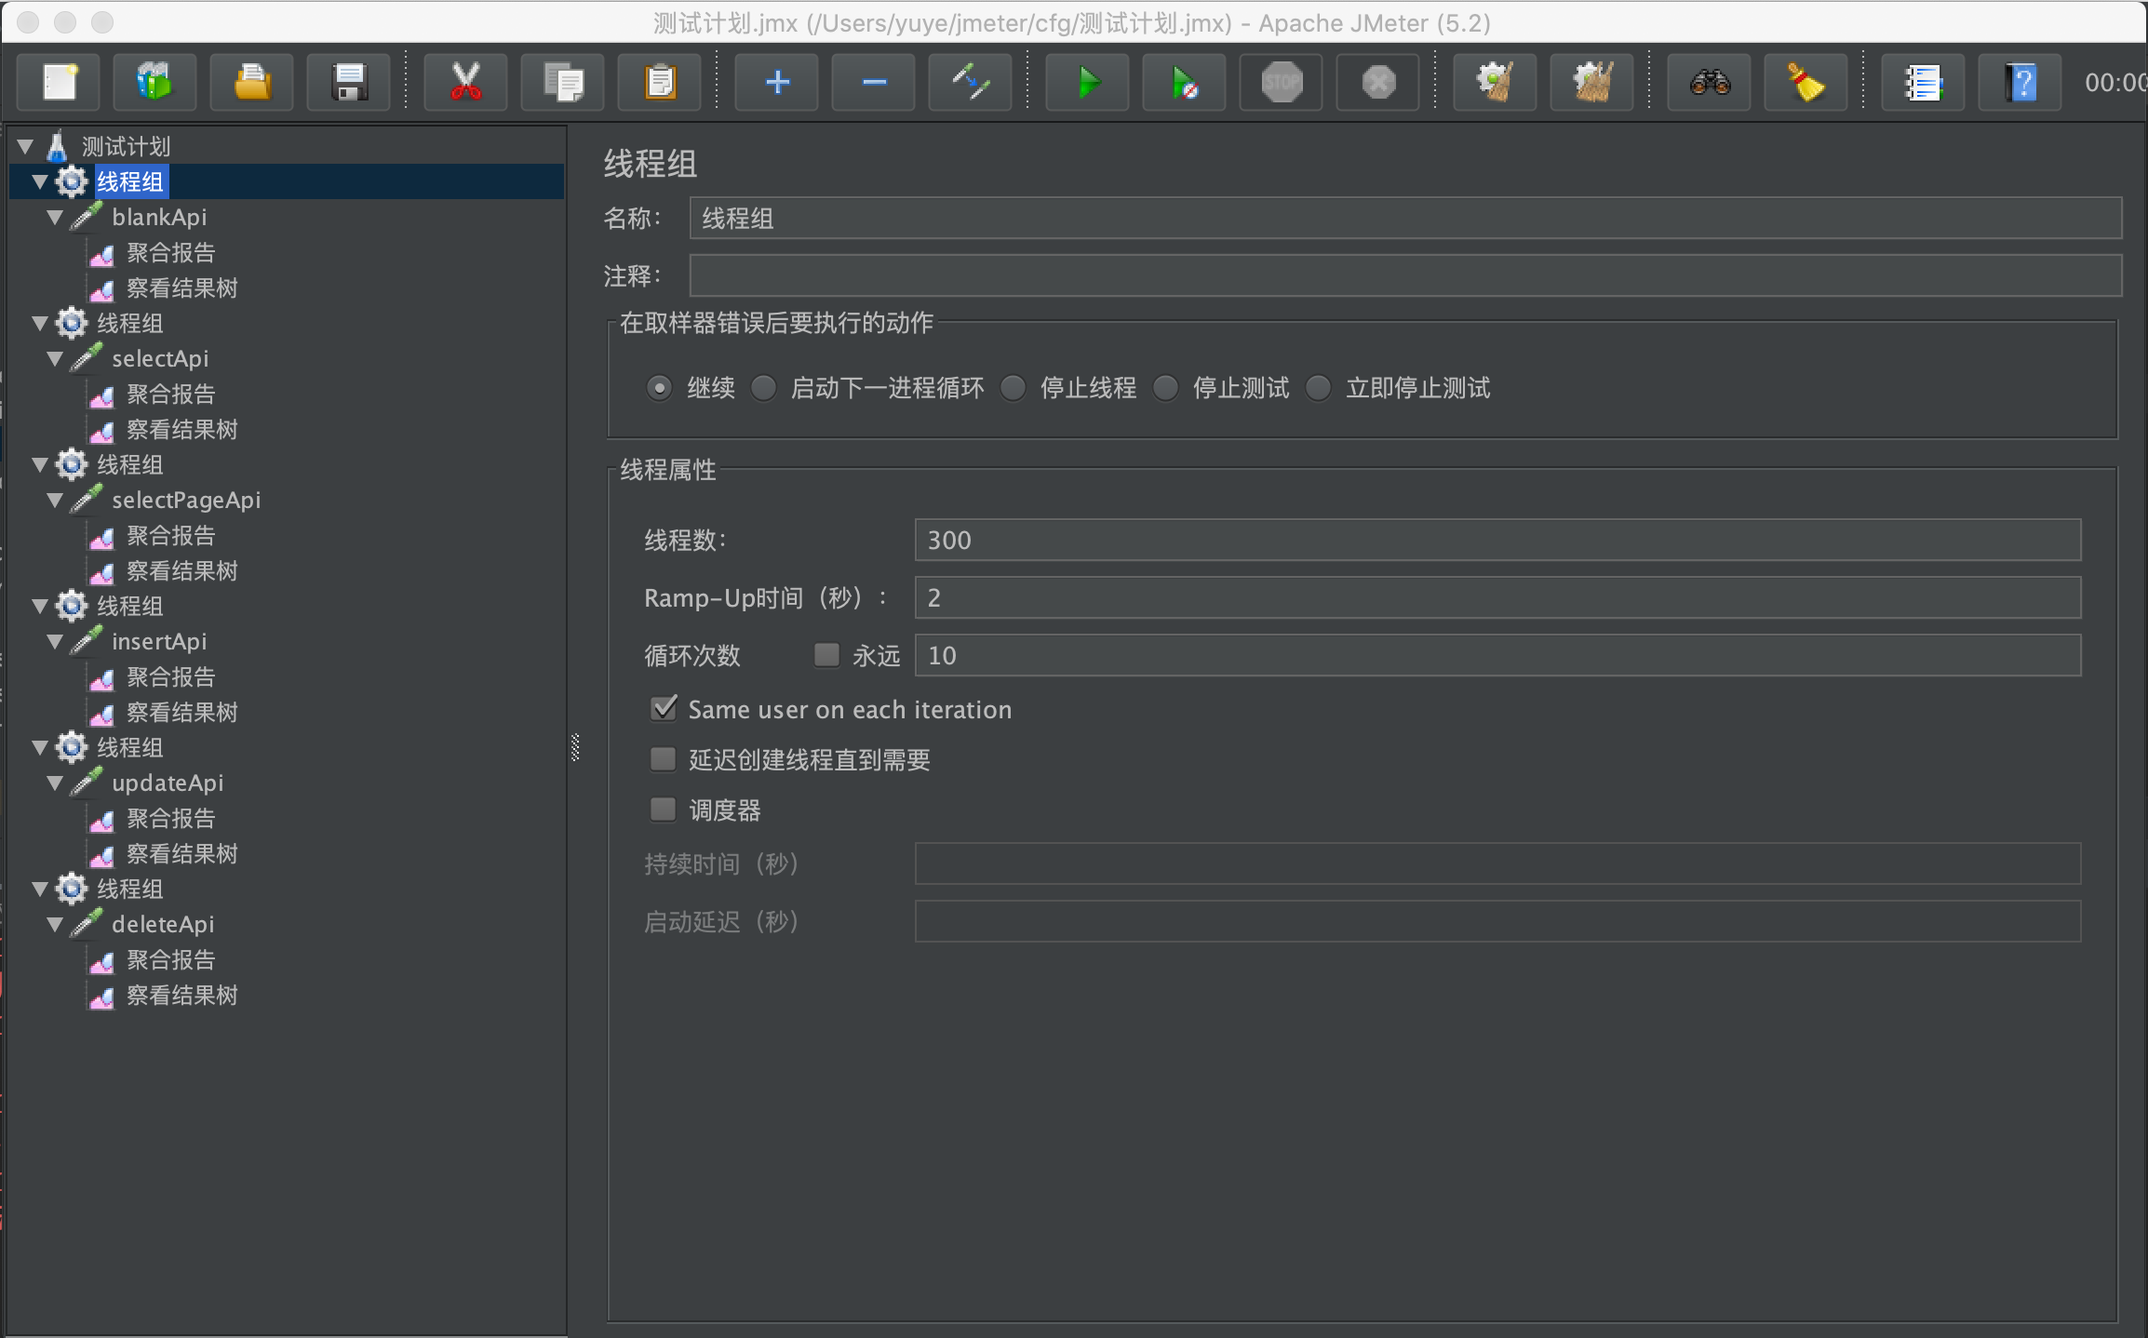
Task: Click the New test plan toolbar icon
Action: (59, 83)
